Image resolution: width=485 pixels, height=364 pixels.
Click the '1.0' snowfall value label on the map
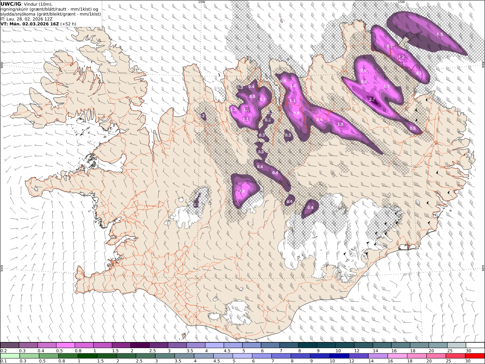click(293, 86)
